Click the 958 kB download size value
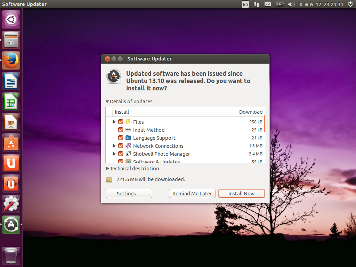356x267 pixels. pos(256,122)
